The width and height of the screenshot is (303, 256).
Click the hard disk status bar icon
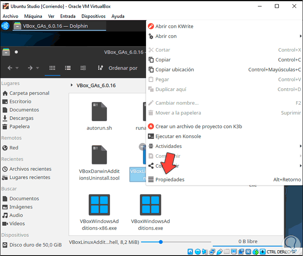tap(190, 251)
